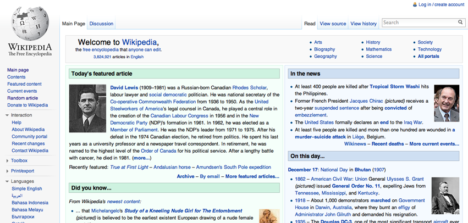This screenshot has width=468, height=223.
Task: Switch language to Bahasa Melayu
Action: [27, 210]
